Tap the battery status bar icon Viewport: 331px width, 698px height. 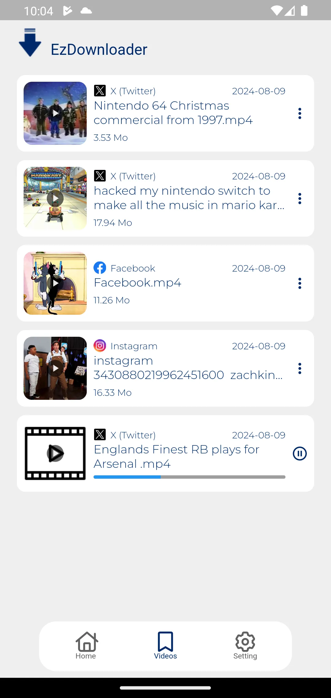click(x=304, y=11)
